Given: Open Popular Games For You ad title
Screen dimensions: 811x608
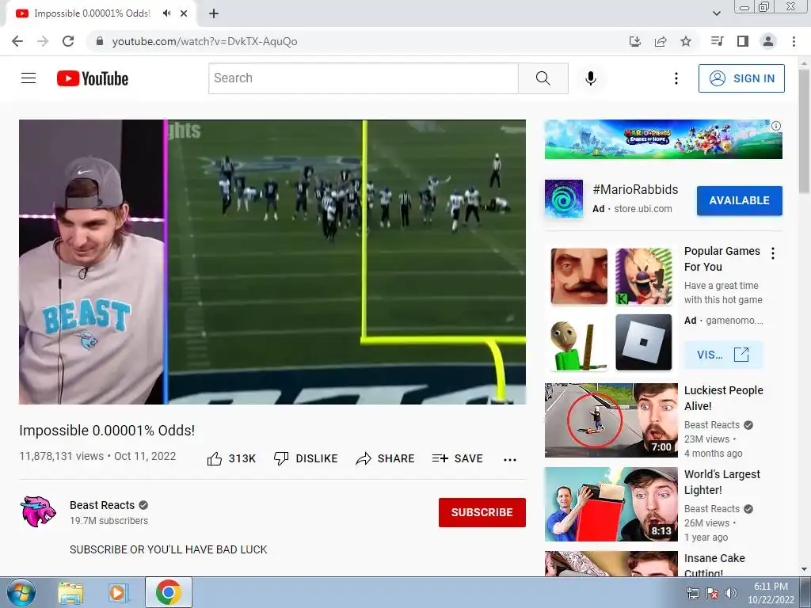Looking at the screenshot, I should 722,259.
